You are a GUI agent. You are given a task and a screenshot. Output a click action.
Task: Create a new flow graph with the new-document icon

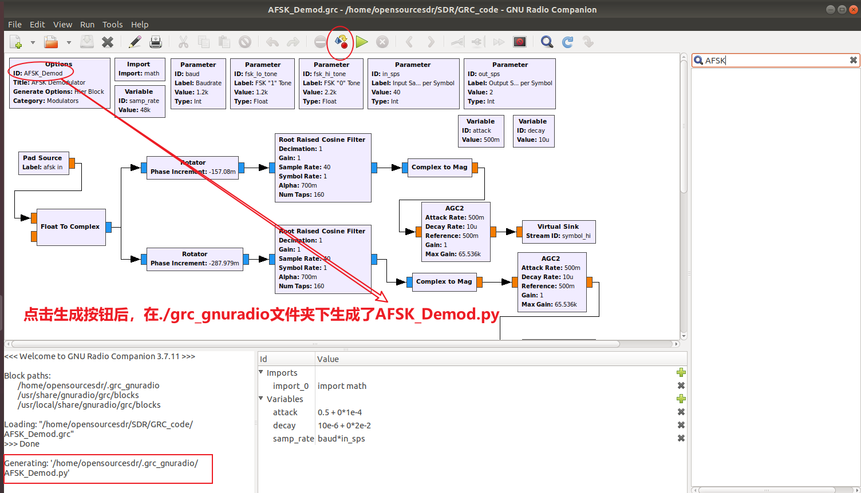(x=15, y=41)
